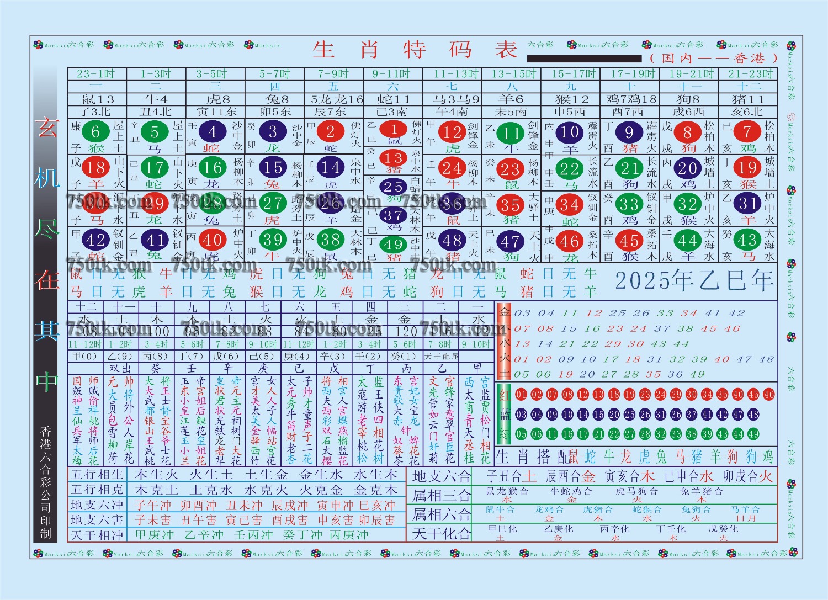
Task: Click the large green ball numbered 6
Action: click(x=95, y=132)
